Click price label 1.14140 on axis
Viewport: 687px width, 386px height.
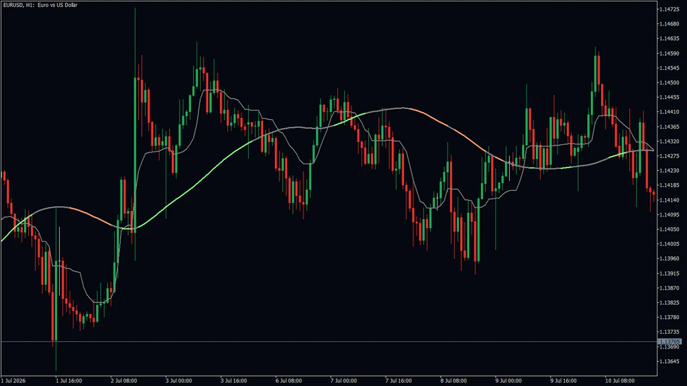(670, 200)
